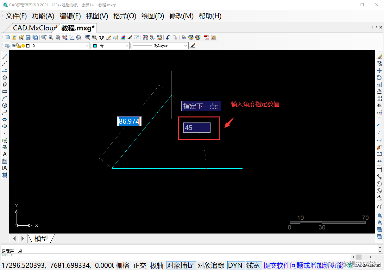Toggle layer visibility eye icon

(x=14, y=46)
